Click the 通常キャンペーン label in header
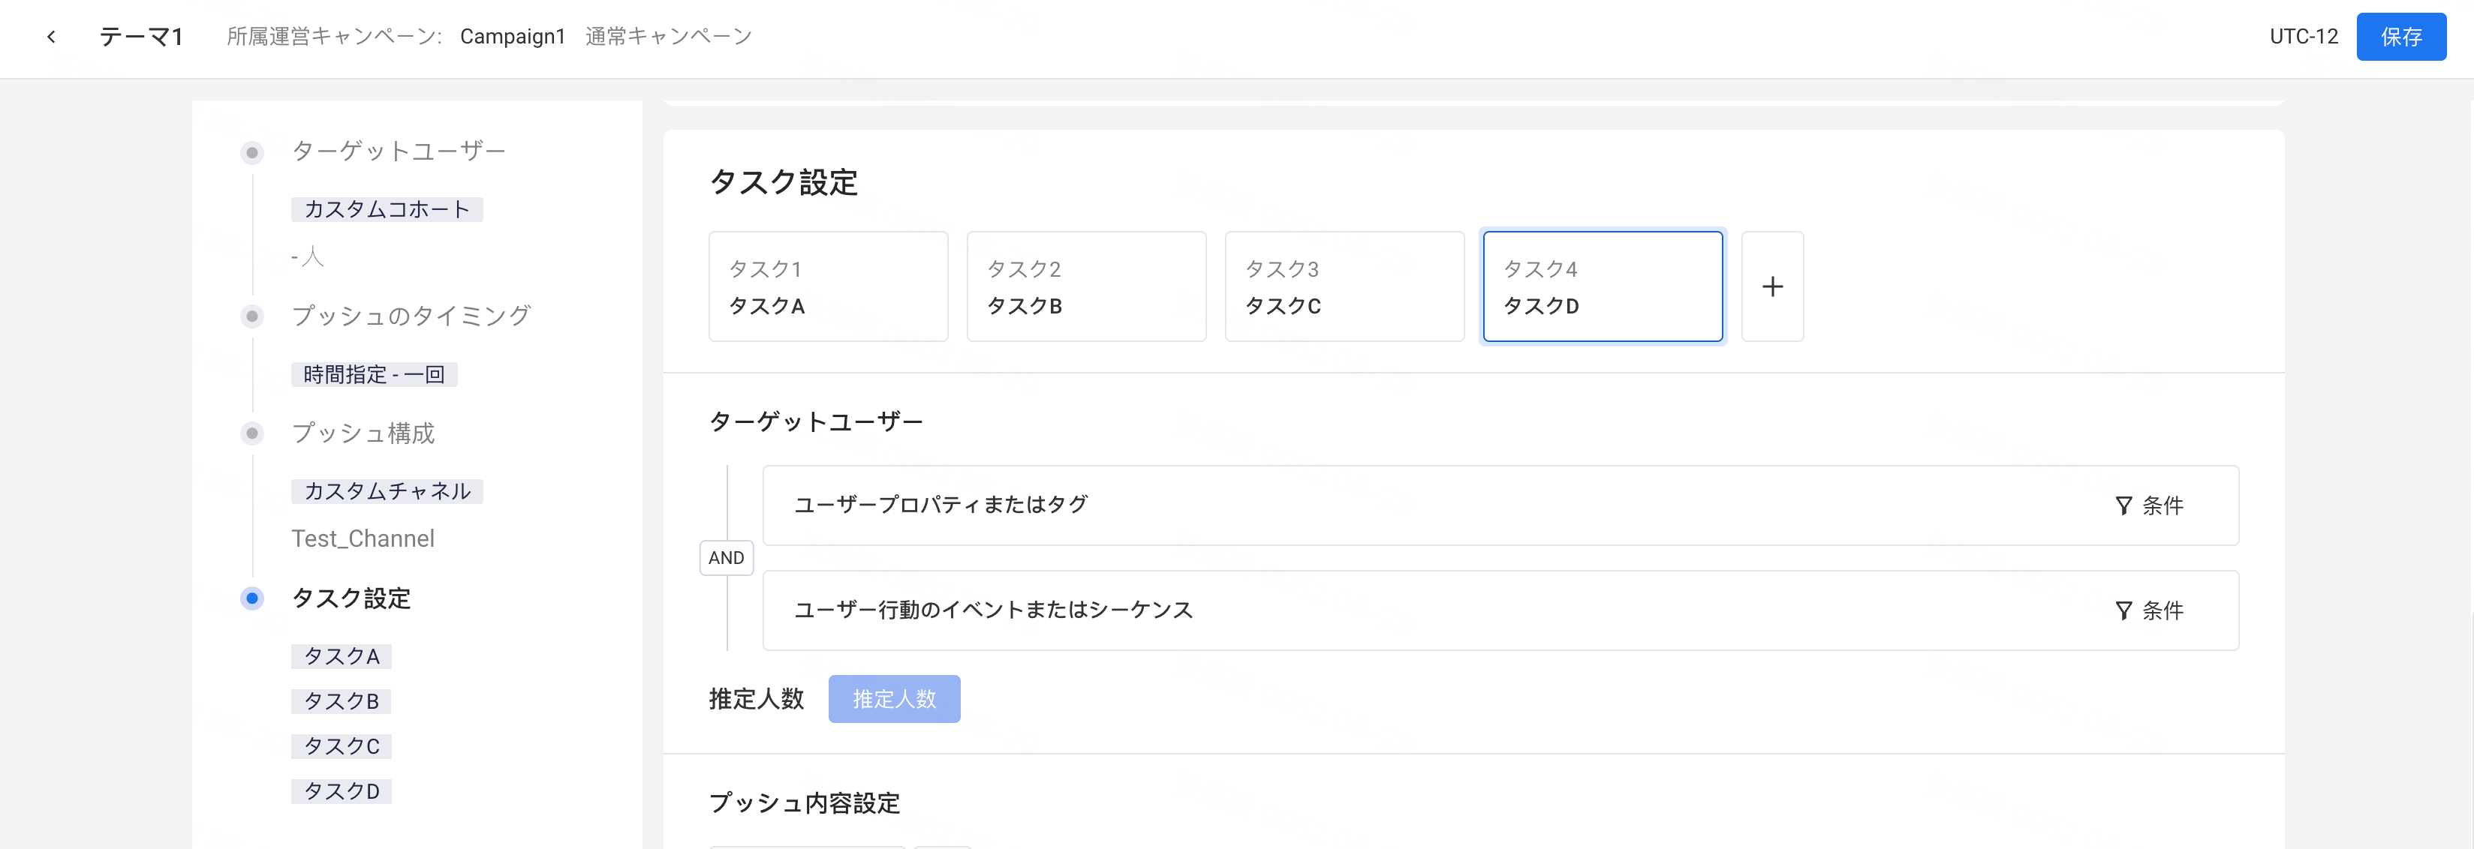Viewport: 2474px width, 849px height. (669, 37)
